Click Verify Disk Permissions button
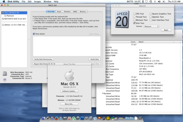The width and height of the screenshot is (183, 122). [43, 59]
